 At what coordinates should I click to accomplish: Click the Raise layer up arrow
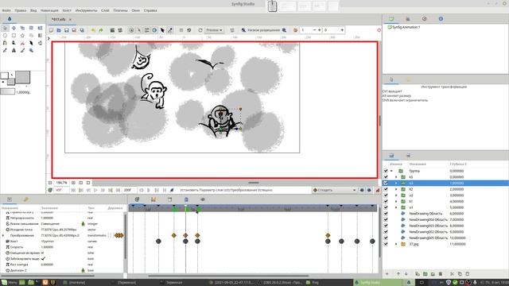click(398, 274)
